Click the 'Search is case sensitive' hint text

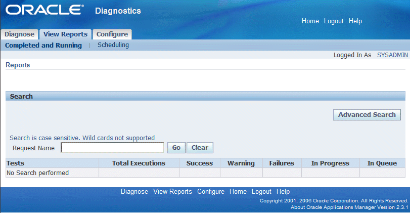pyautogui.click(x=82, y=138)
